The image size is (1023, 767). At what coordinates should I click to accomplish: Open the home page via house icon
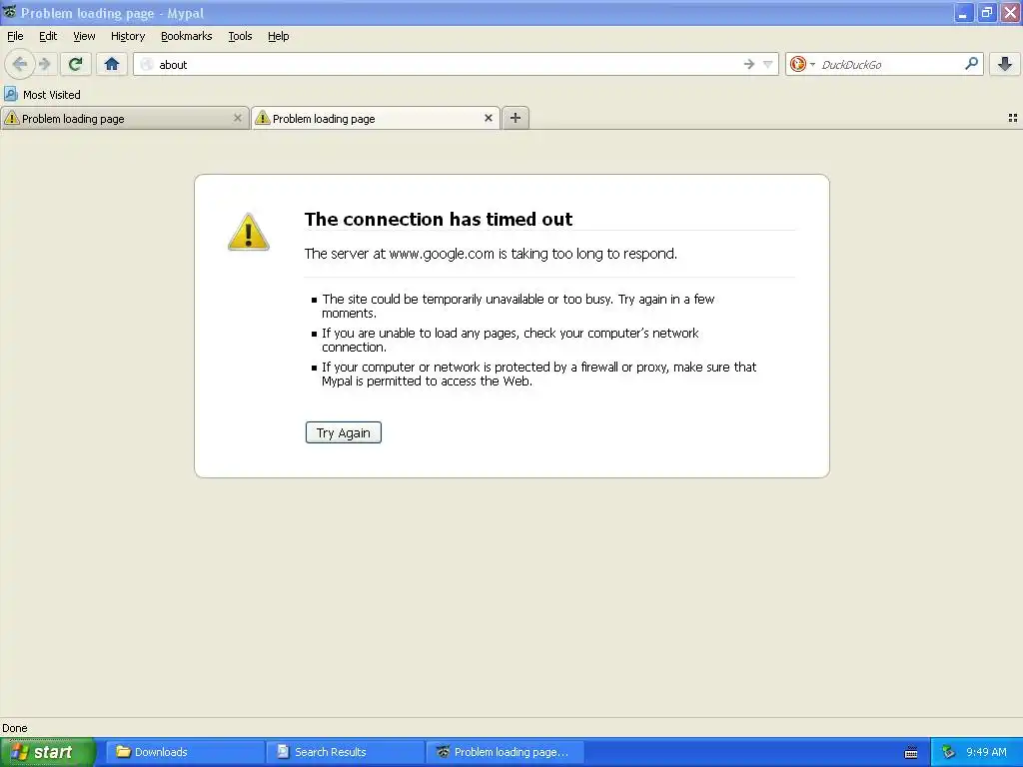pos(112,64)
